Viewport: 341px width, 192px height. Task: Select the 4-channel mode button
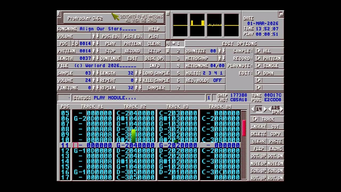pos(168,43)
